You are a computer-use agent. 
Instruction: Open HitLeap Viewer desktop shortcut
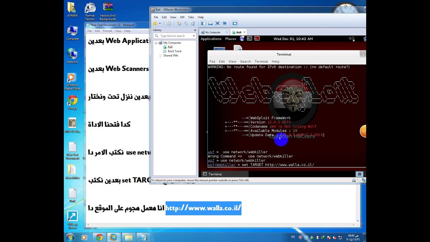coord(73,220)
